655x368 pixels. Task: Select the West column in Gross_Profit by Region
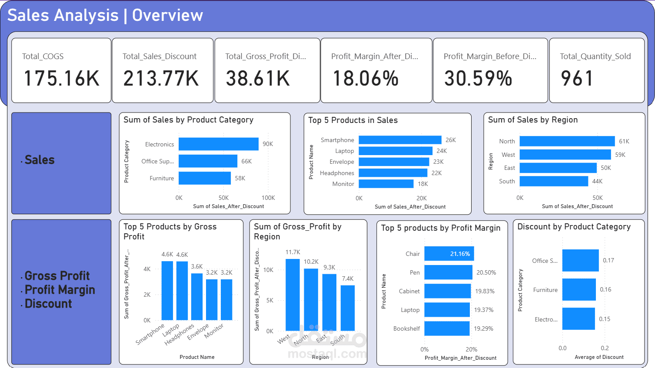(x=293, y=295)
